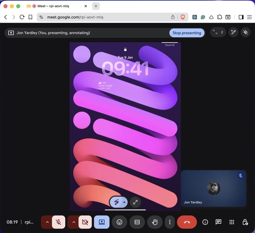Viewport: 255px width, 233px height.
Task: Select the annotation pen squiggle tool
Action: [x=116, y=202]
